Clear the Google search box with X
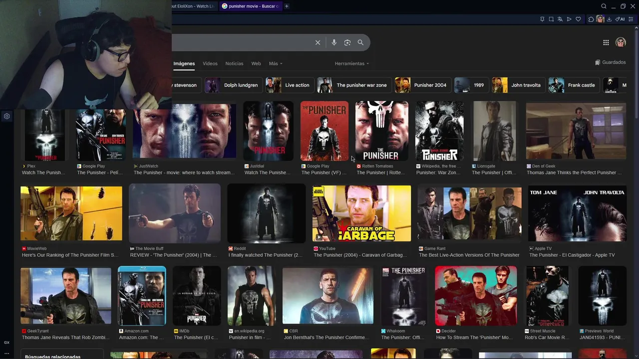Screen dimensions: 639x359 318,43
